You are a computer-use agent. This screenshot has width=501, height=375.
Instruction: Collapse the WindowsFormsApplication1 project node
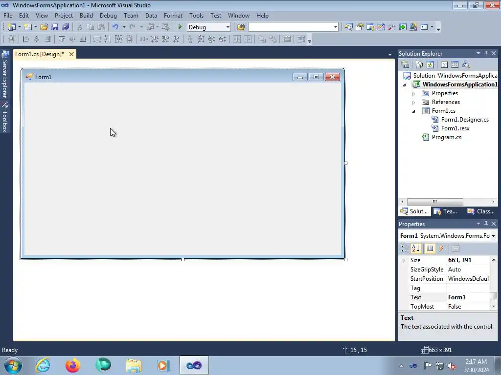405,84
